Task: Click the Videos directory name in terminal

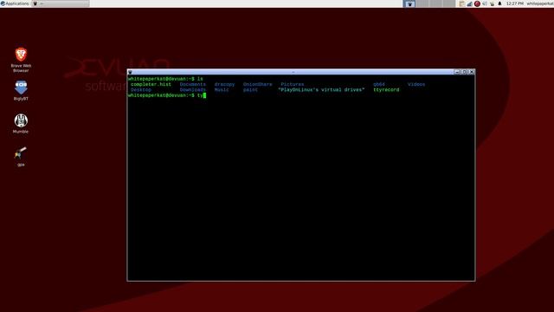Action: click(x=416, y=84)
